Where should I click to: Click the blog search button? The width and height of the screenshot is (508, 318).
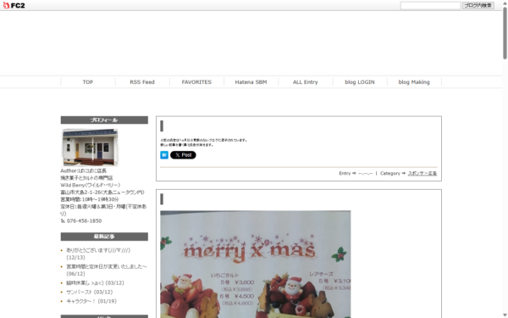tap(478, 5)
